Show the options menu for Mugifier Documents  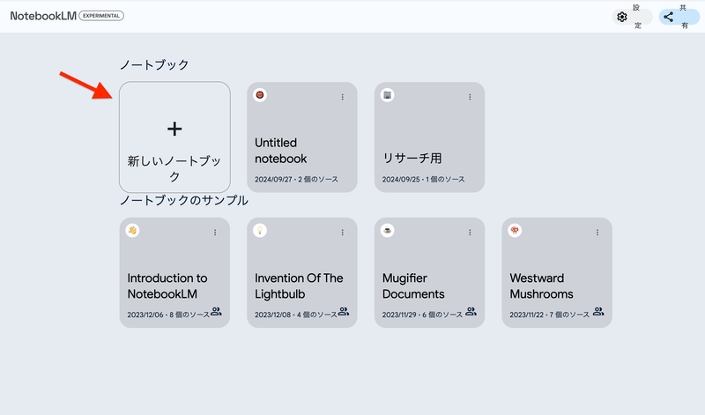click(x=471, y=233)
